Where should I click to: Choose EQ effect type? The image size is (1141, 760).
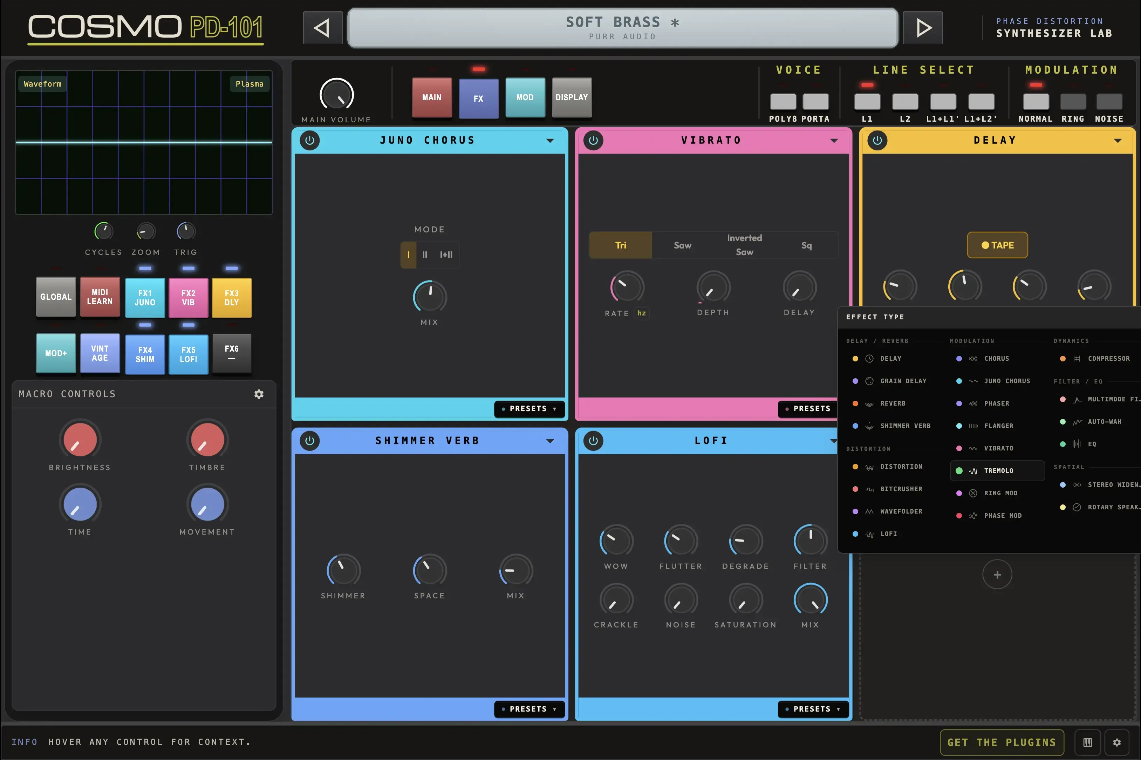[x=1098, y=444]
